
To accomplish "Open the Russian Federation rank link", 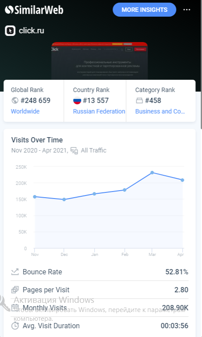I will (x=99, y=111).
